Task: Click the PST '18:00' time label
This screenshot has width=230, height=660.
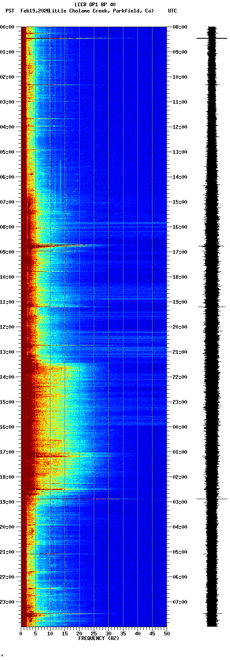Action: 7,477
